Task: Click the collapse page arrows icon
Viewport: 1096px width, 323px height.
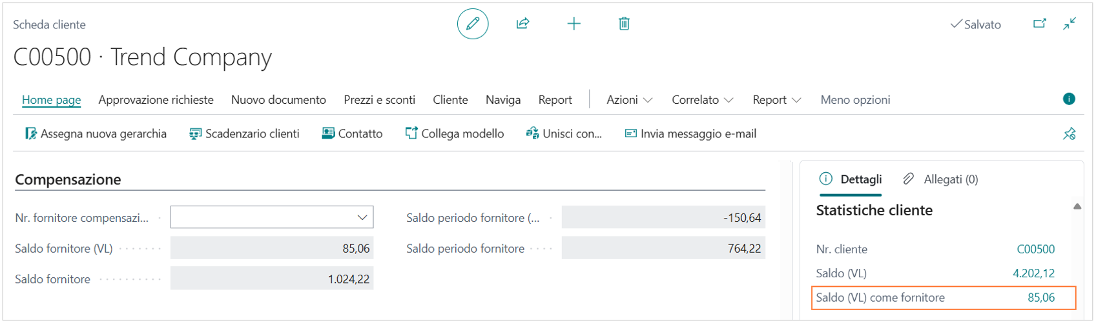Action: [1070, 24]
